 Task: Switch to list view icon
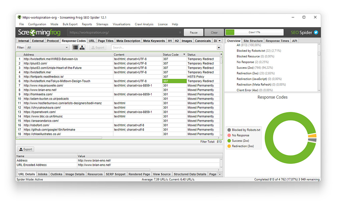(75, 47)
